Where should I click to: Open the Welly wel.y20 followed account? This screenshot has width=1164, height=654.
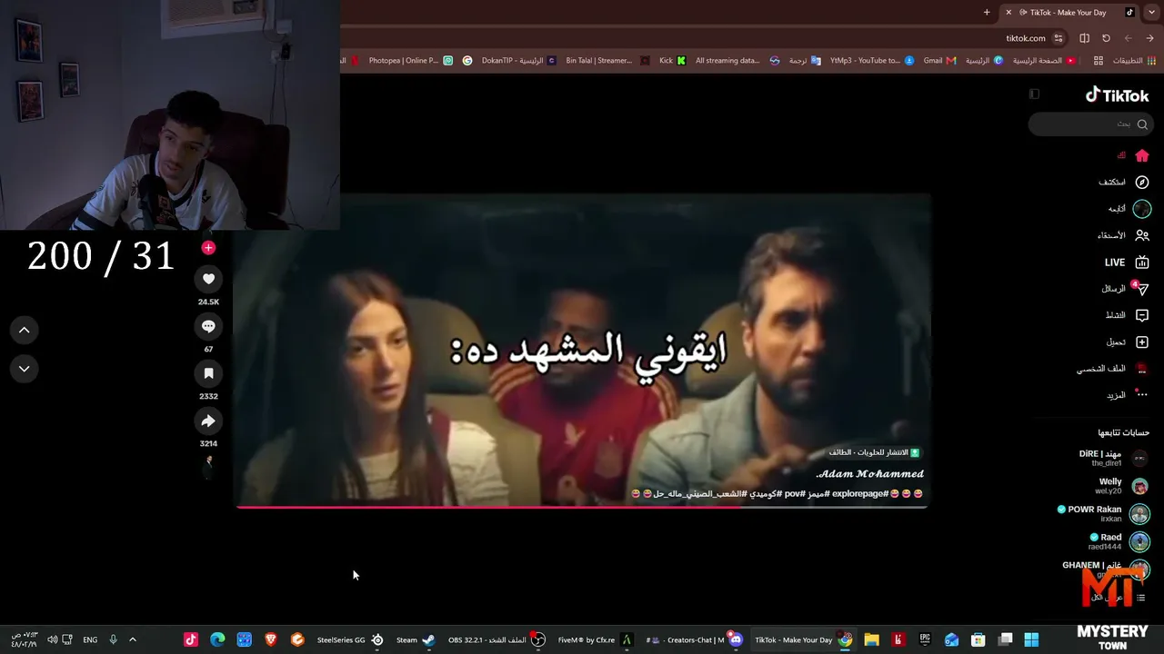(x=1123, y=486)
